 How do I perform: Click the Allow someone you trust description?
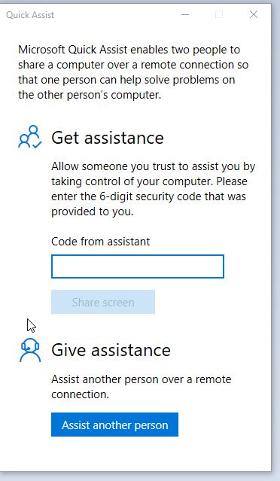[154, 189]
